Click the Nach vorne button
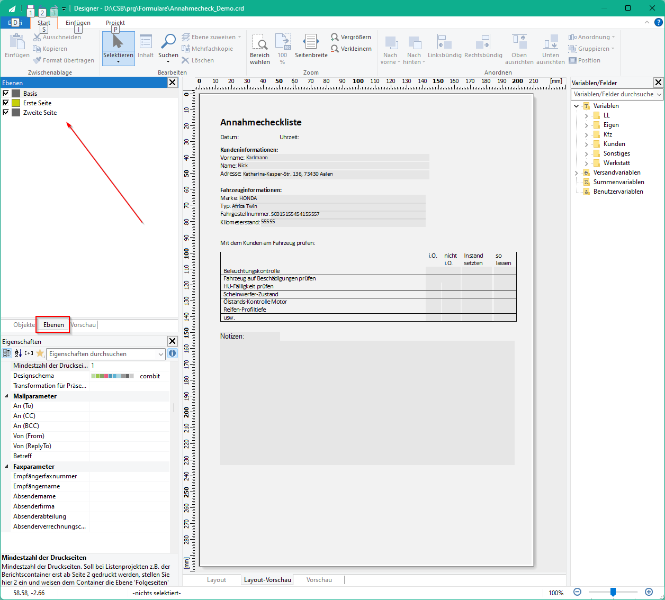Screen dimensions: 665x600 390,50
